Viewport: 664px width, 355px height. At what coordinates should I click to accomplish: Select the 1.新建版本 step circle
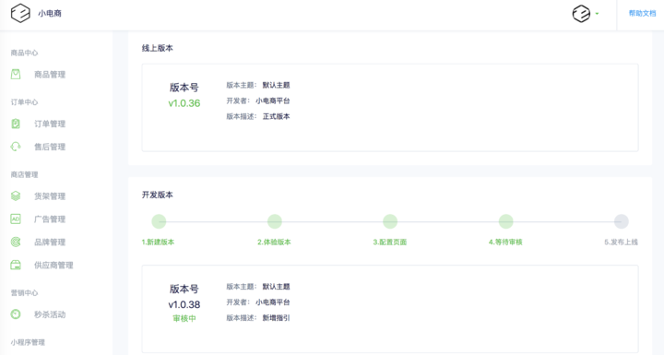159,221
